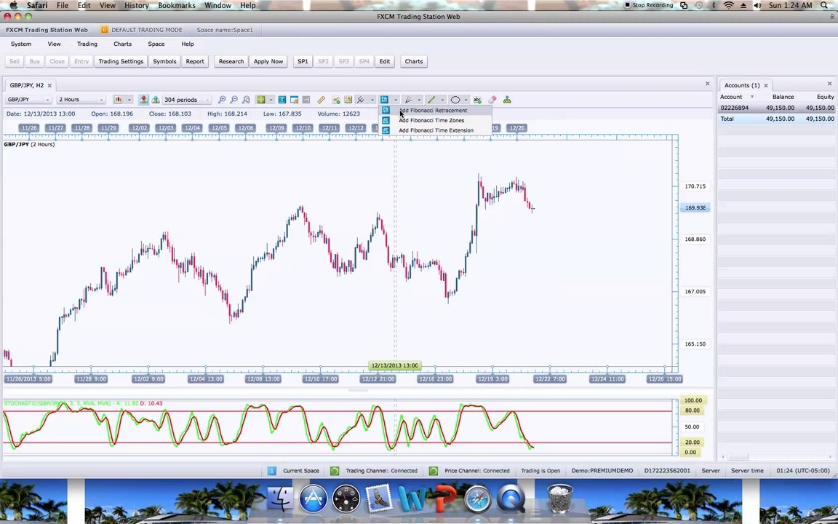Click the grey disabled square toolbar icon

pos(306,100)
